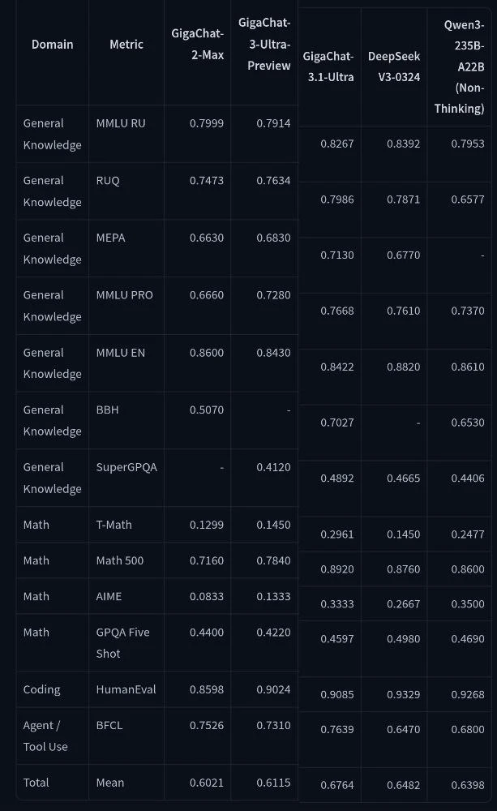Image resolution: width=497 pixels, height=811 pixels.
Task: Select the GigaChat-3.1-Ultra column header
Action: [x=328, y=67]
